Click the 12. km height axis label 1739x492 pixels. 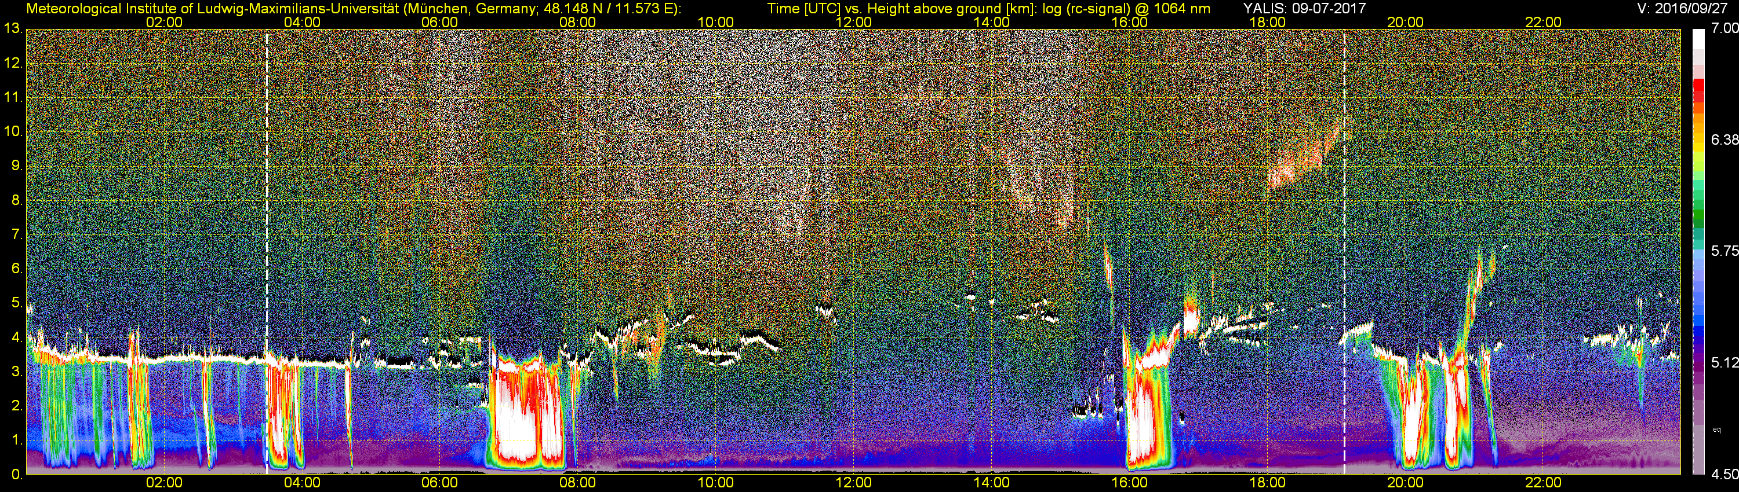click(x=13, y=63)
